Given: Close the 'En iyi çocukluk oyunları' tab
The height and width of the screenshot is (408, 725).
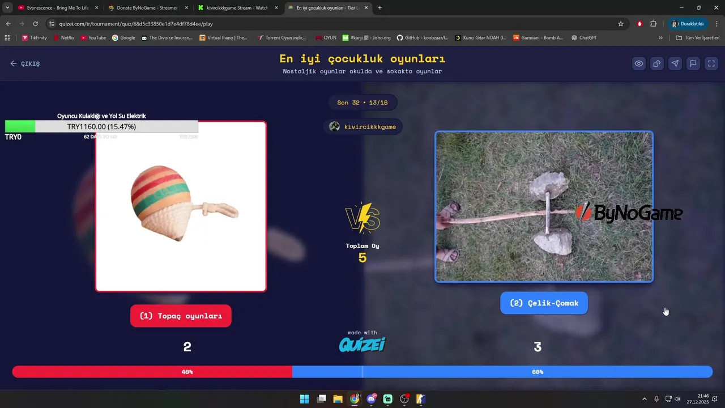Looking at the screenshot, I should coord(366,8).
